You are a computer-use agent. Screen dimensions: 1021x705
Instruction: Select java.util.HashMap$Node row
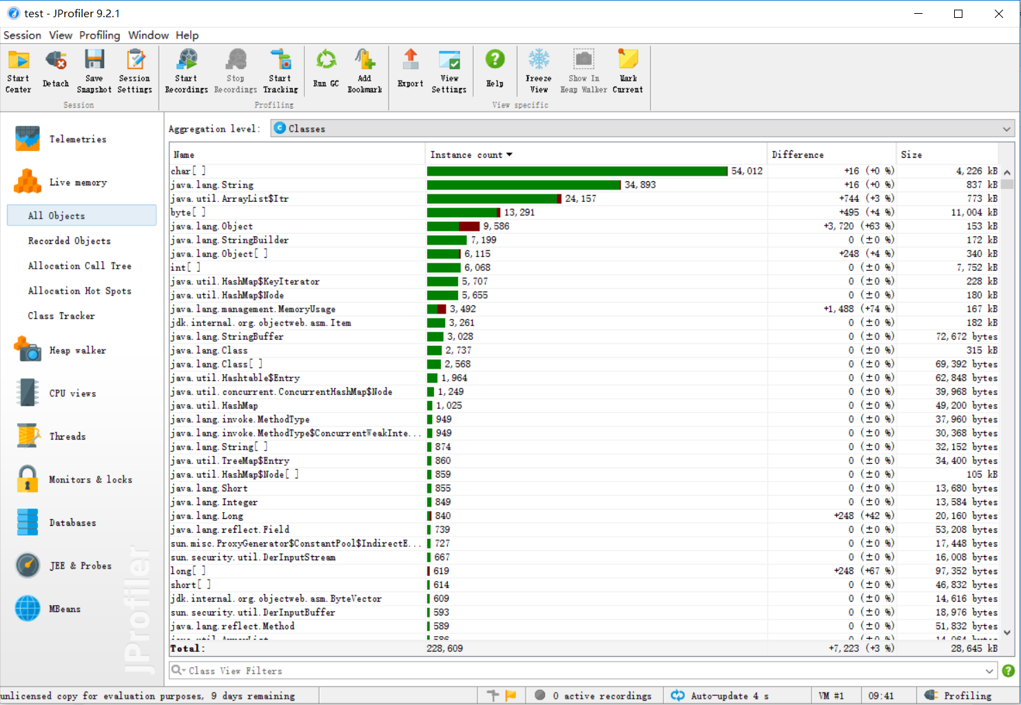click(584, 295)
